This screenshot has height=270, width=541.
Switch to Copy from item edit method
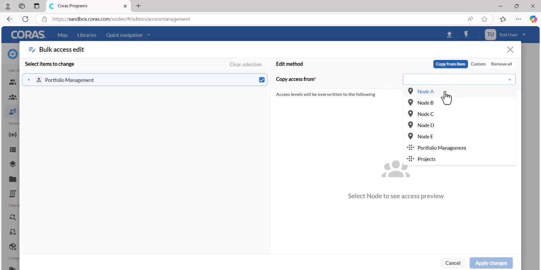pyautogui.click(x=451, y=64)
